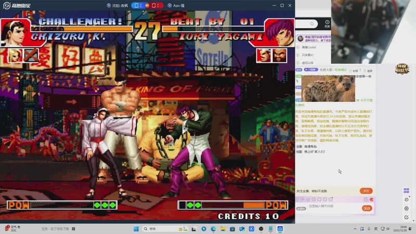This screenshot has height=234, width=416.
Task: Toggle the 清屏 clear screen option
Action: (368, 71)
